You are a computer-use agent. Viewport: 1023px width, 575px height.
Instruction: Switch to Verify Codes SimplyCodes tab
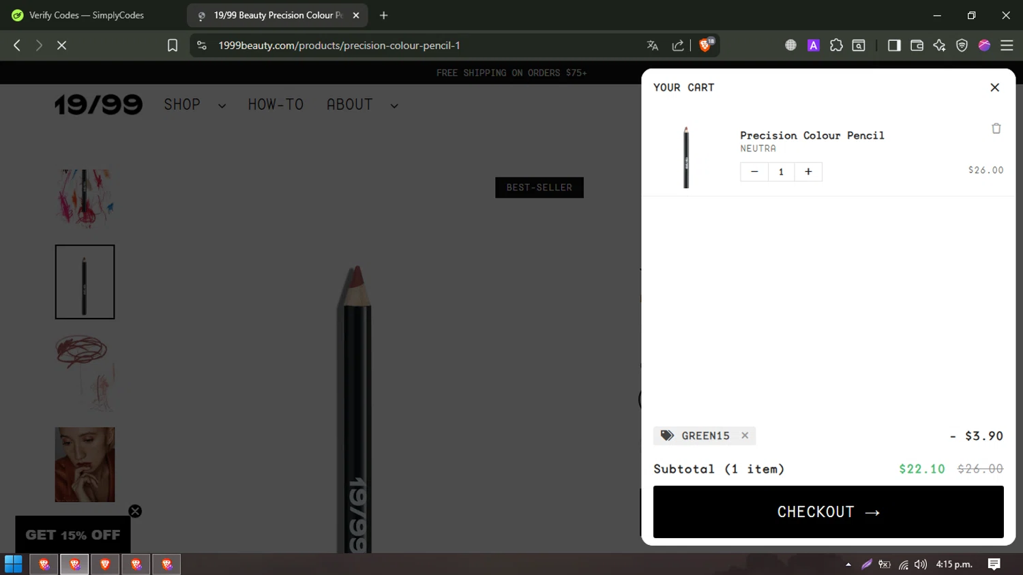tap(87, 15)
